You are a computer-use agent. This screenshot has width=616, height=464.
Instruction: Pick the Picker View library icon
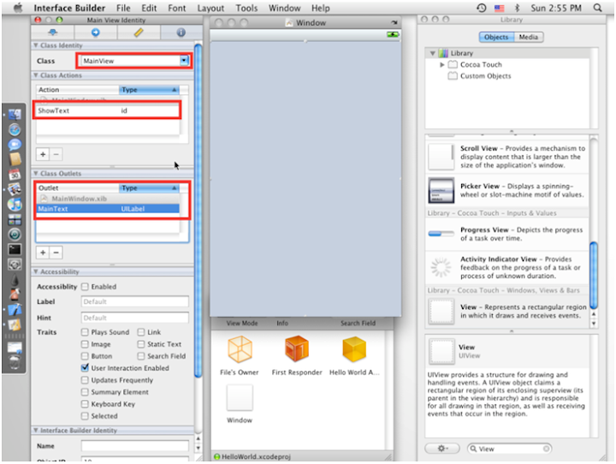[441, 190]
